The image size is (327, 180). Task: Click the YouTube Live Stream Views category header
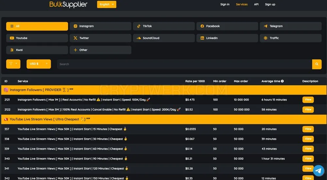(164, 119)
